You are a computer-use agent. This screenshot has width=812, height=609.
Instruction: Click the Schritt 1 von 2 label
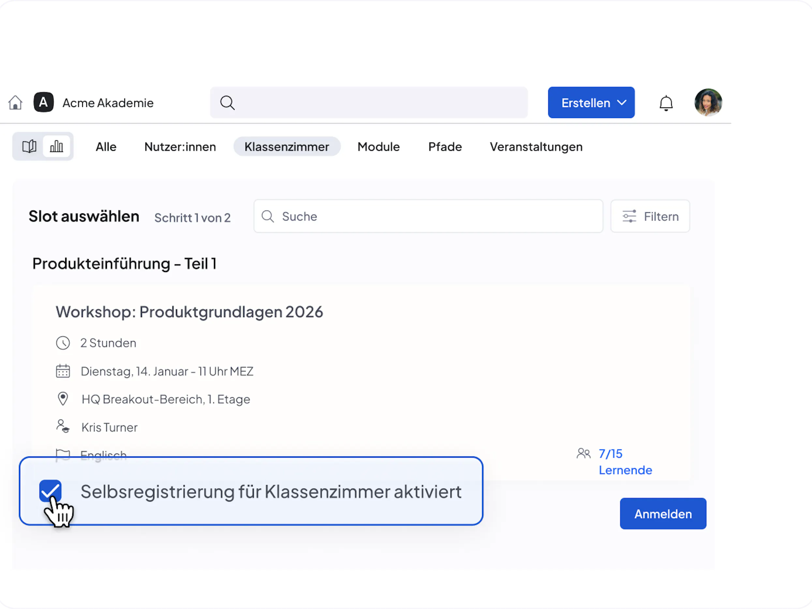192,218
